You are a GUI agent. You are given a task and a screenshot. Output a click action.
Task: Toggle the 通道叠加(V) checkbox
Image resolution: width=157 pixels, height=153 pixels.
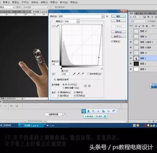58,92
